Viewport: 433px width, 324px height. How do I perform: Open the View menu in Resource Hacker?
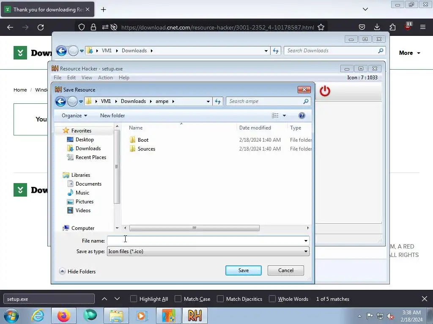(87, 78)
